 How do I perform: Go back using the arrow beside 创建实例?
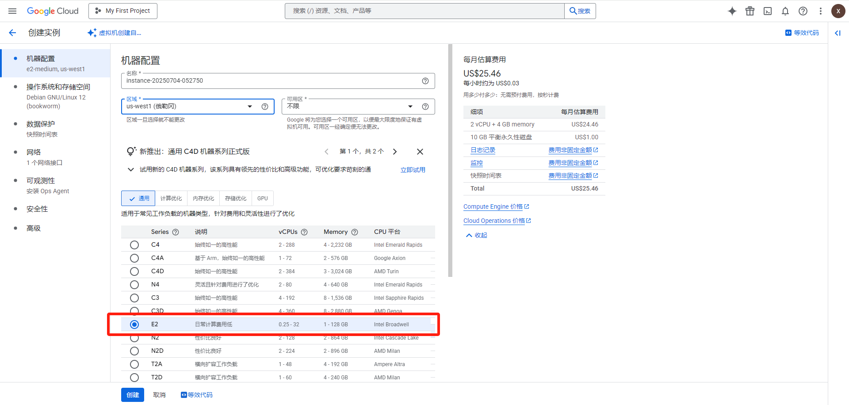(12, 33)
